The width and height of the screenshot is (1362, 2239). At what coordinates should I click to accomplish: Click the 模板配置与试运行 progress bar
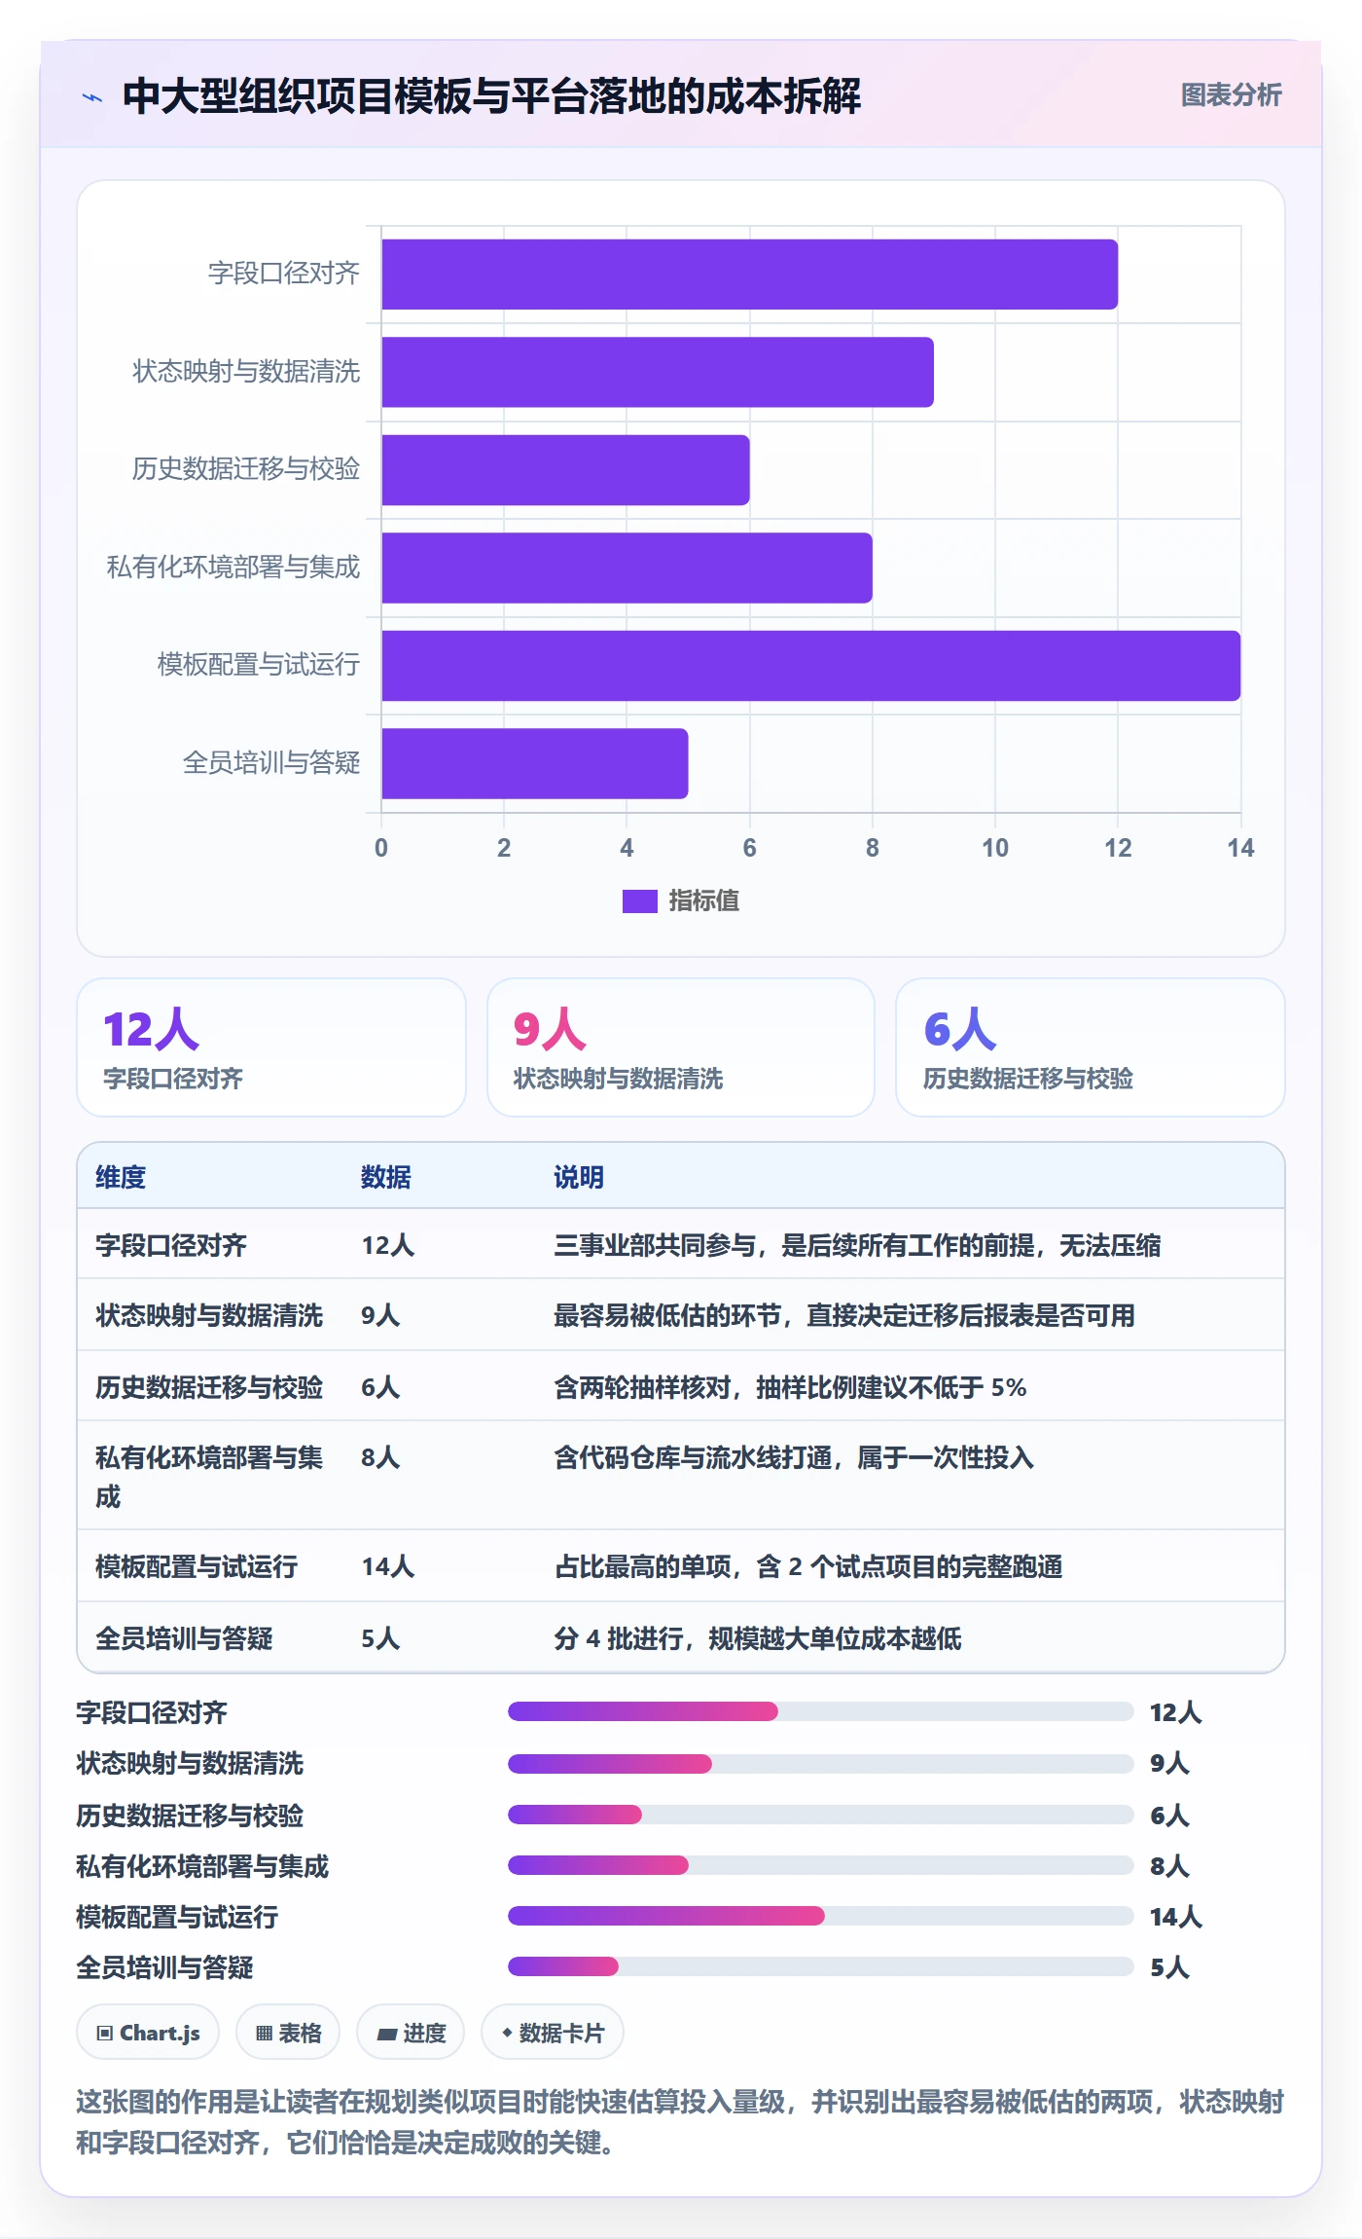(x=821, y=1916)
